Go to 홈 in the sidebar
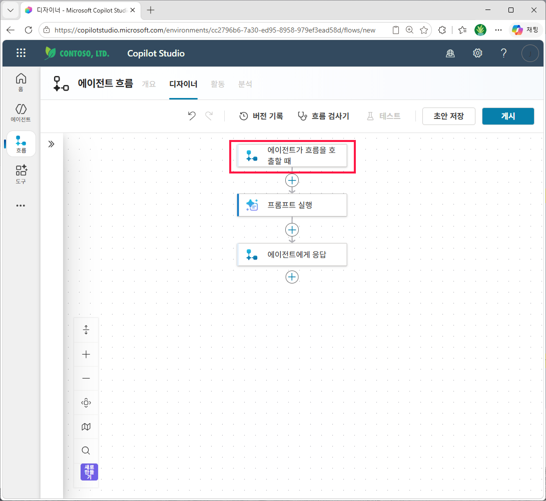This screenshot has height=501, width=546. point(21,82)
